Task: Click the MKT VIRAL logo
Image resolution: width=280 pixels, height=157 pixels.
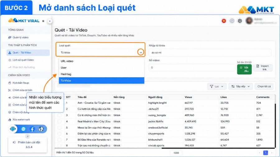Action: pyautogui.click(x=24, y=20)
